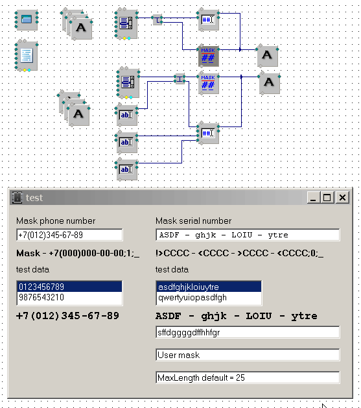Select the dark highlighted MASK component

pos(208,56)
